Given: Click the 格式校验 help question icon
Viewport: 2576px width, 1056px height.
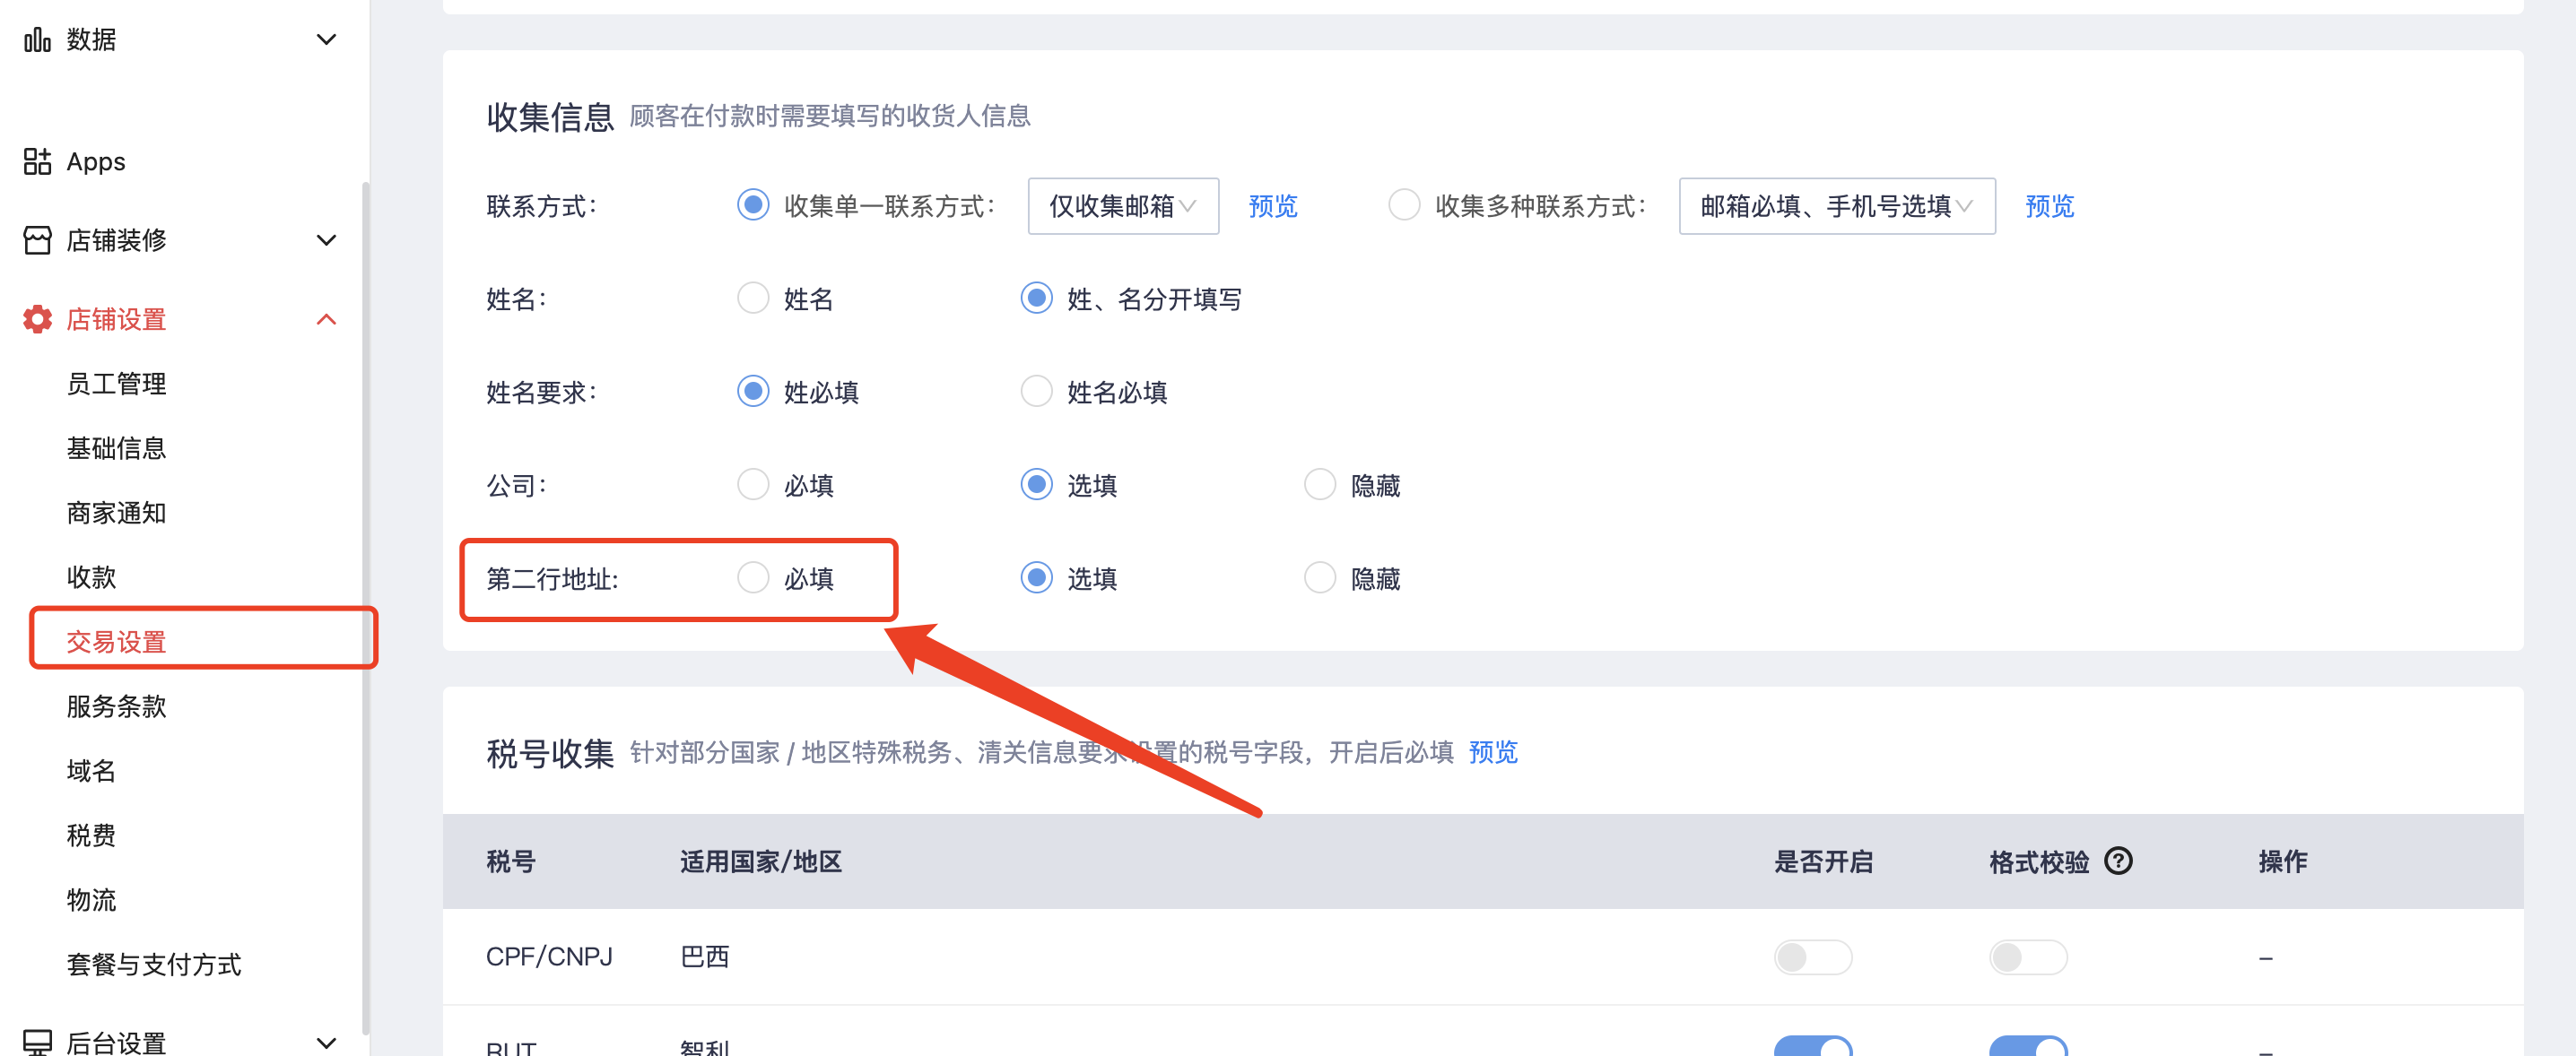Looking at the screenshot, I should click(2118, 861).
